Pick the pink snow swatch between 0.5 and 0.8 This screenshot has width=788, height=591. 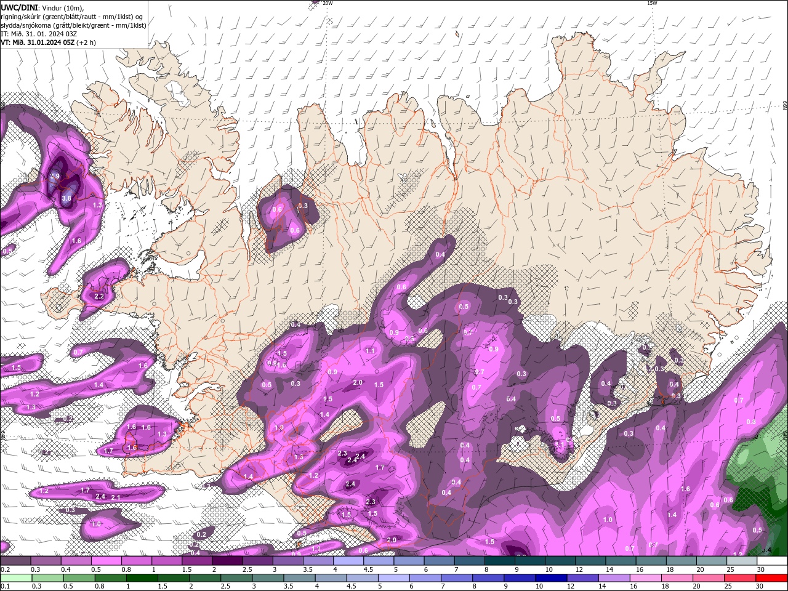pos(106,561)
